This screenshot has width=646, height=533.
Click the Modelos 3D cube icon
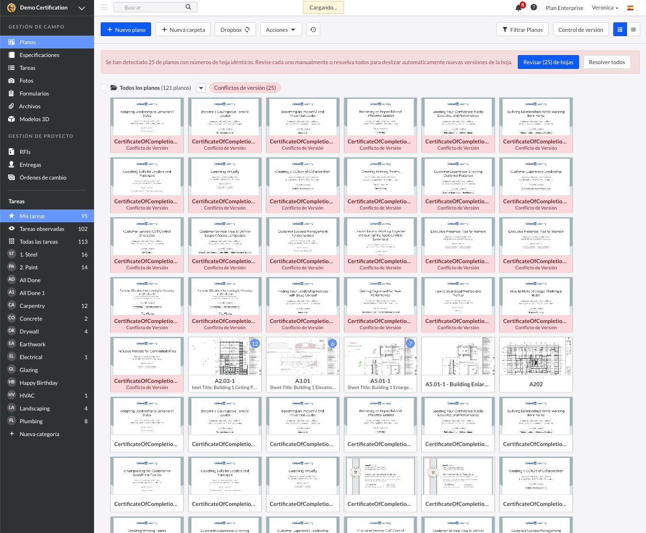coord(11,119)
